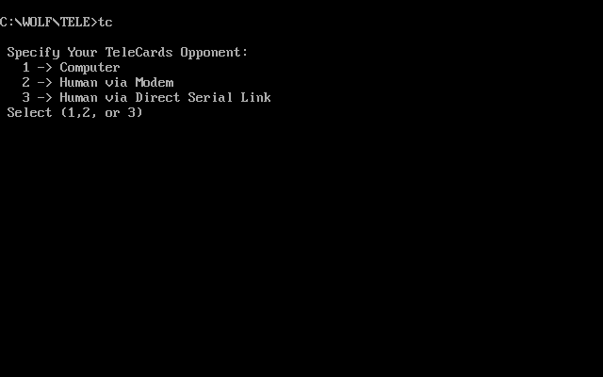This screenshot has height=377, width=603.
Task: Click the (1,2, or 3) parenthetical text
Action: [x=102, y=113]
